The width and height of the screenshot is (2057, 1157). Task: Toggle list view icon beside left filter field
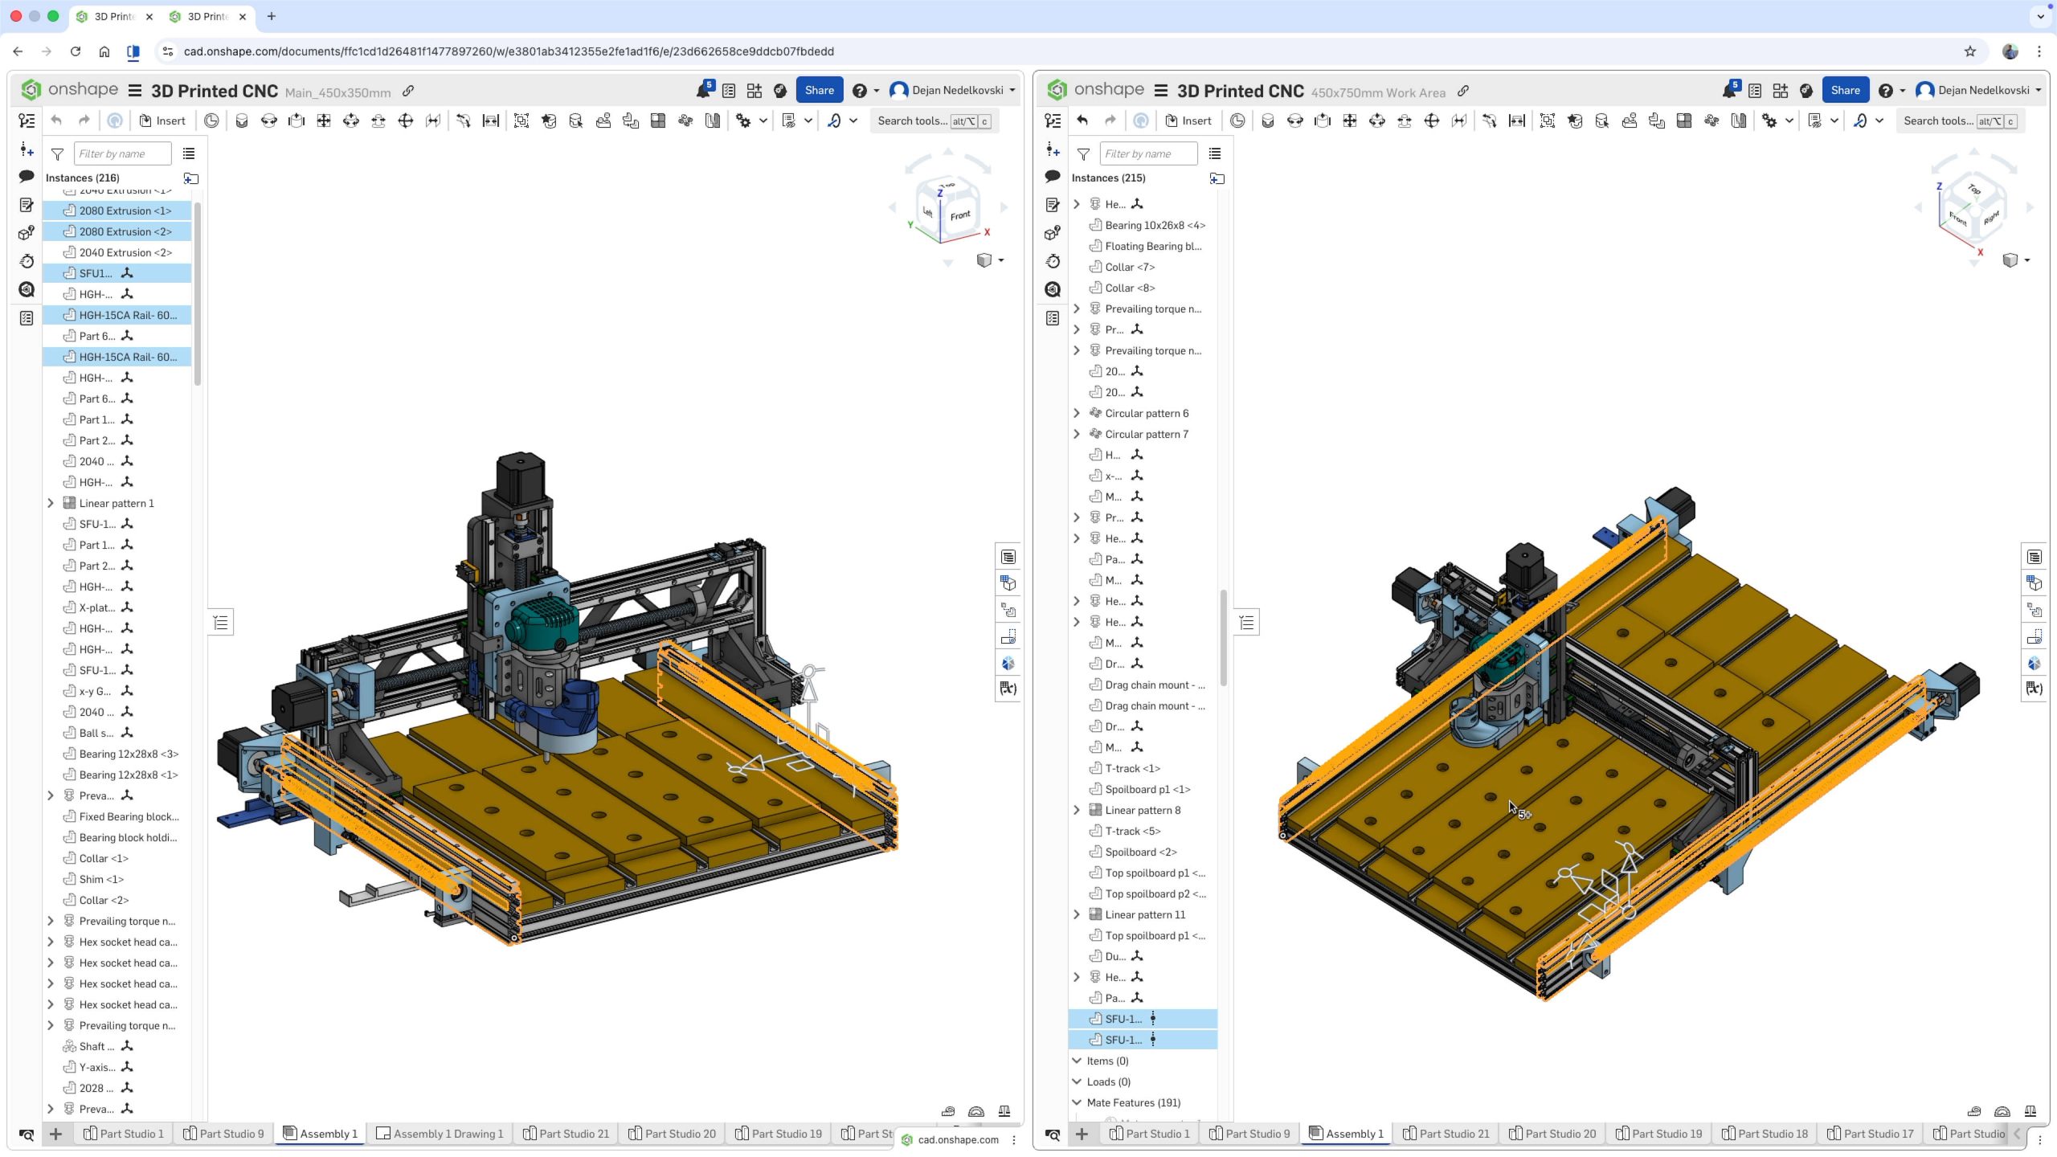[189, 153]
